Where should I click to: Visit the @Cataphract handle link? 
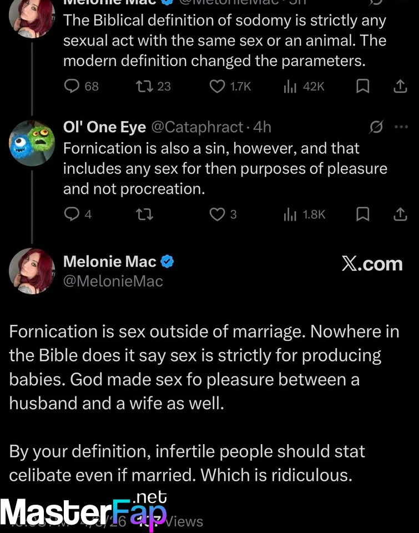[197, 127]
